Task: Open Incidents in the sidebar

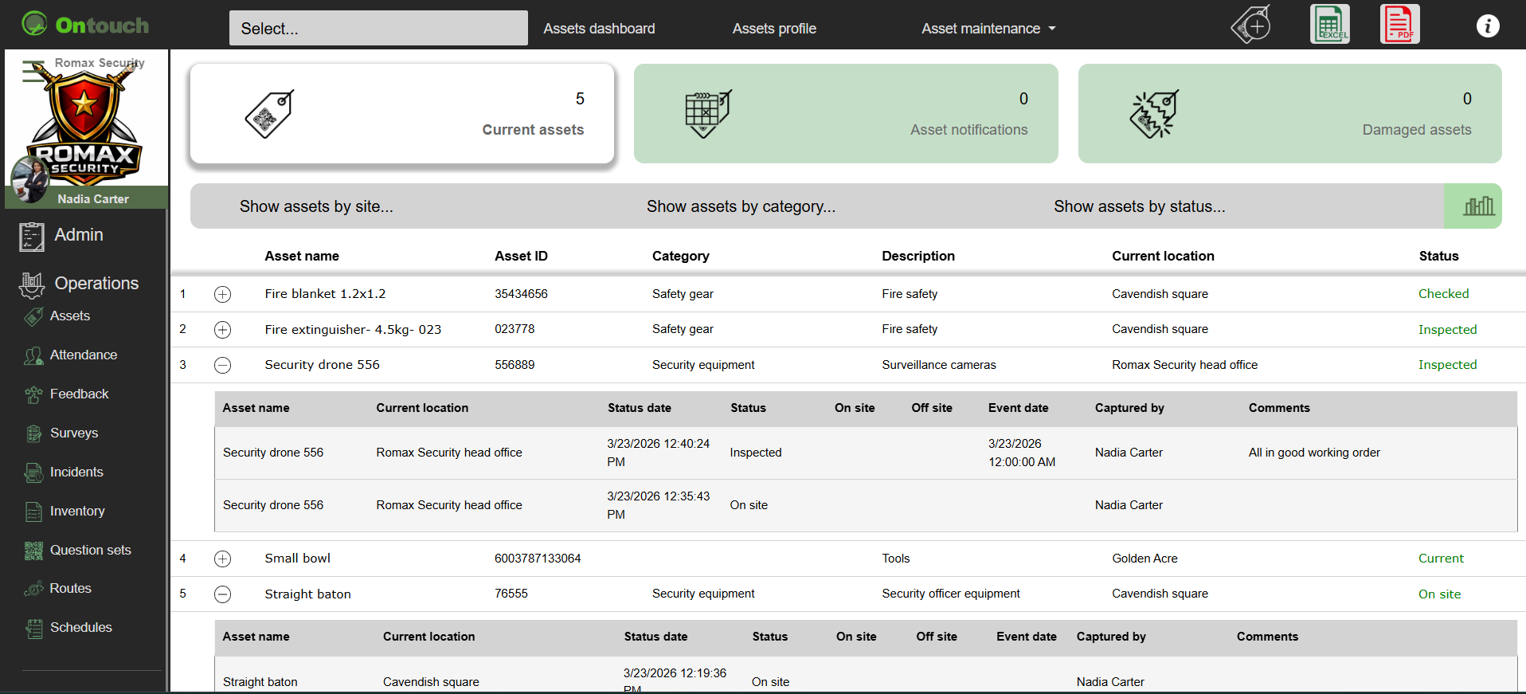Action: point(76,472)
